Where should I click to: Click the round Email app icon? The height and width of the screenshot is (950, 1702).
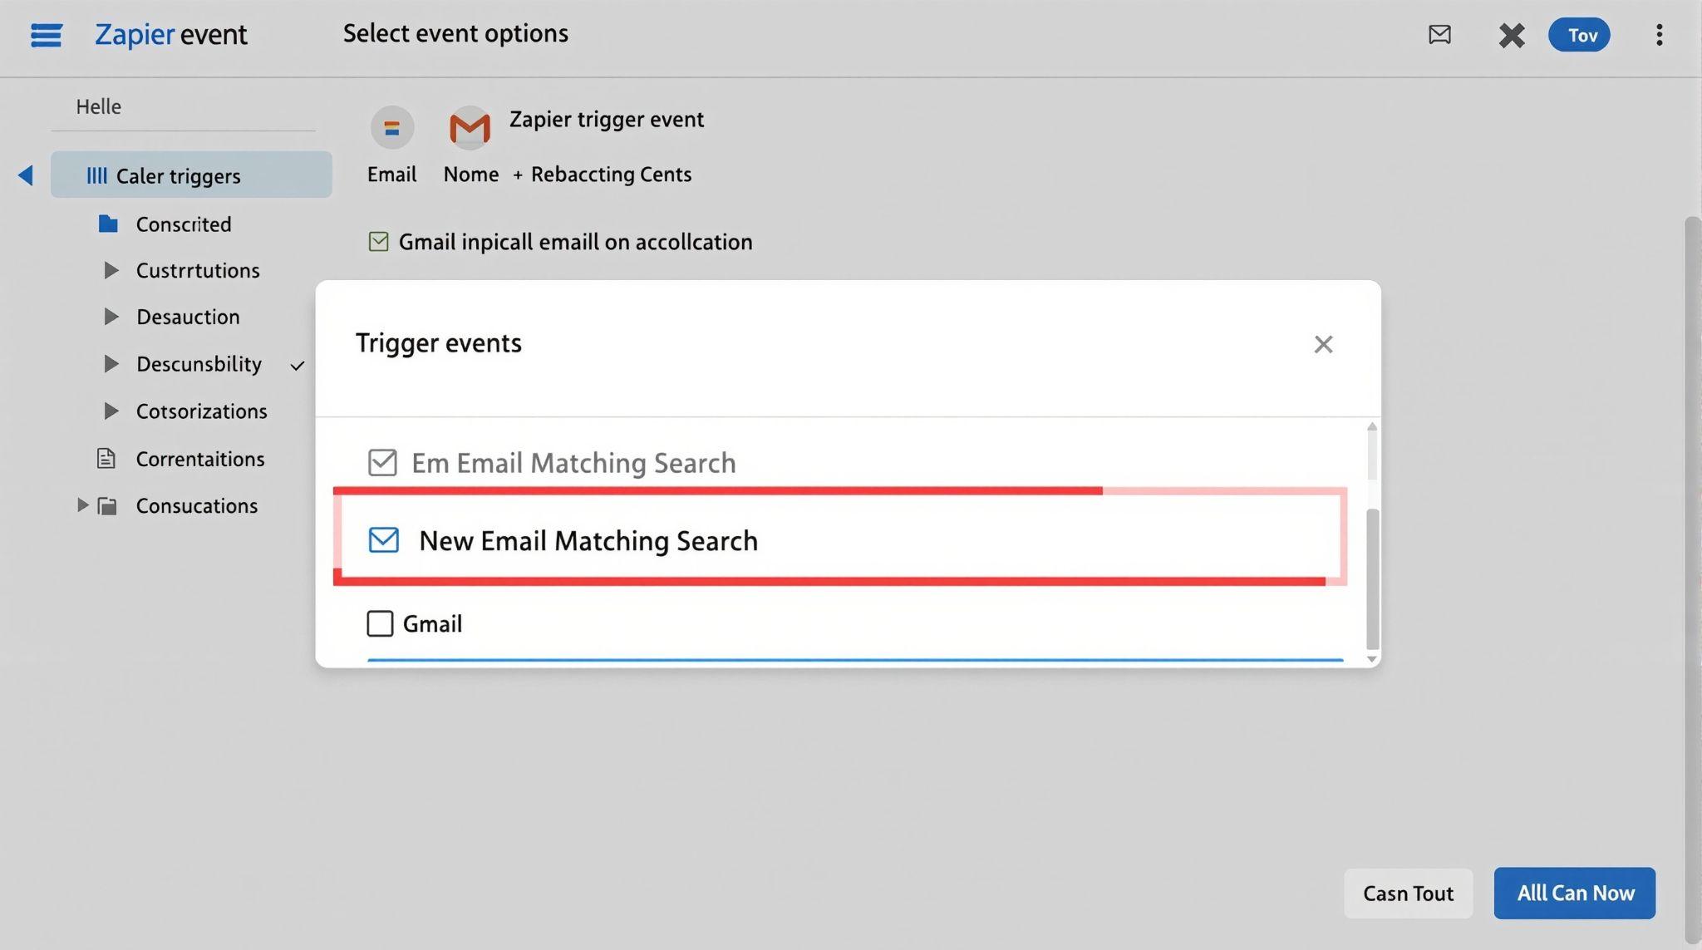click(x=391, y=128)
